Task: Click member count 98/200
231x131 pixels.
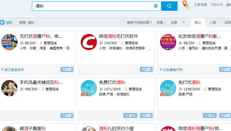Action: click(x=189, y=43)
